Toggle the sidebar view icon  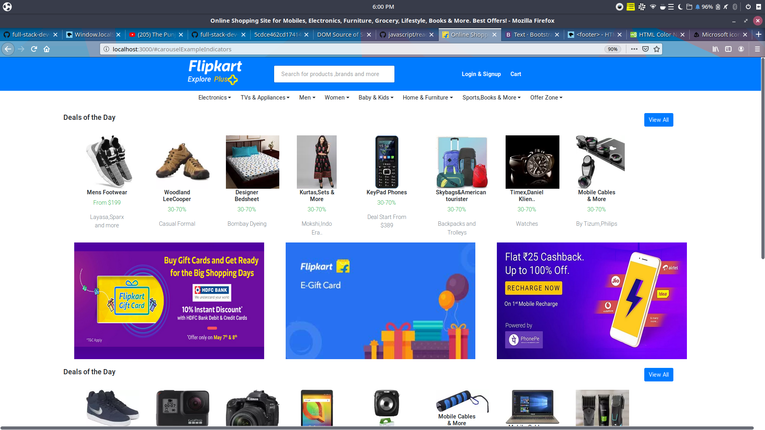tap(728, 49)
